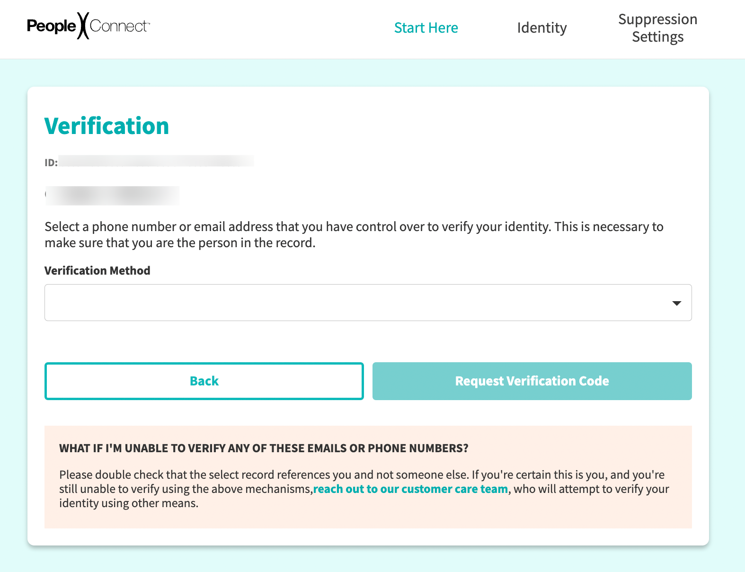The width and height of the screenshot is (745, 572).
Task: Click the PeopleConnect logo
Action: click(88, 26)
